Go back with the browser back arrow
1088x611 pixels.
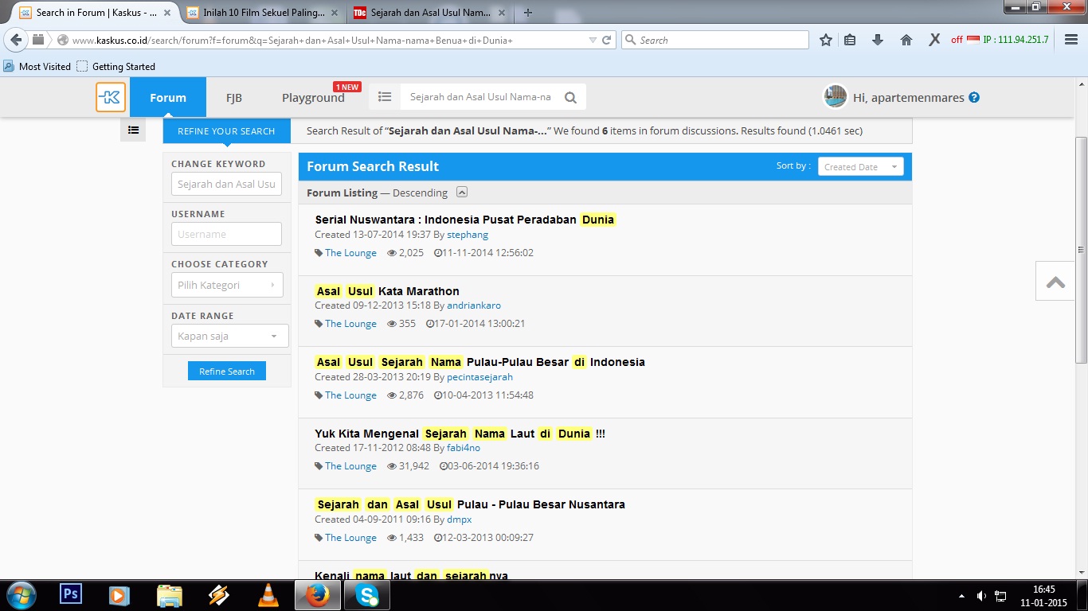coord(16,40)
